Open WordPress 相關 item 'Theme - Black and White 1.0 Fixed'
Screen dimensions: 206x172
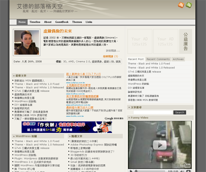click(x=37, y=141)
